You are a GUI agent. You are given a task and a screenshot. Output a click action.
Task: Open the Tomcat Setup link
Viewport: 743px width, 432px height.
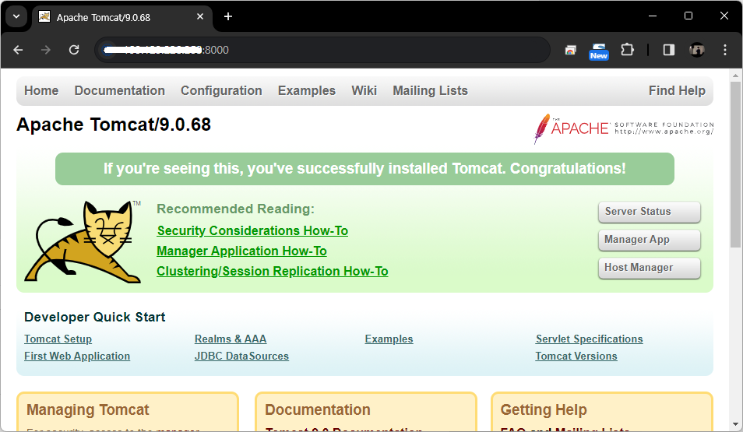58,339
